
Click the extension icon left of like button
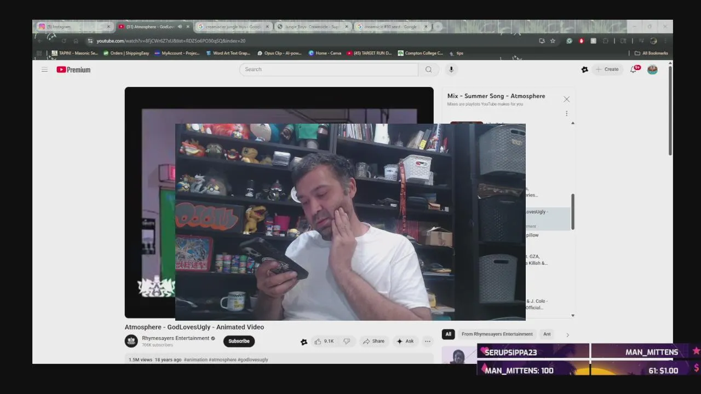click(304, 341)
